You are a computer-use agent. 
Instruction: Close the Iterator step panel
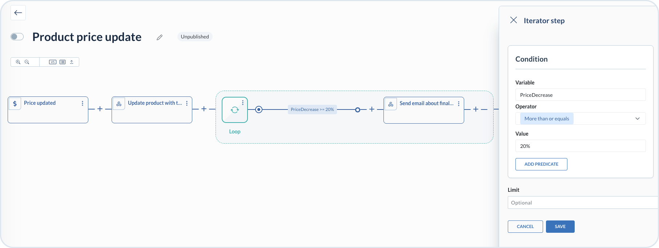[x=513, y=20]
